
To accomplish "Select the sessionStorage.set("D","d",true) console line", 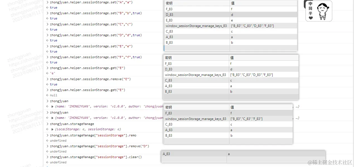I will click(96, 35).
